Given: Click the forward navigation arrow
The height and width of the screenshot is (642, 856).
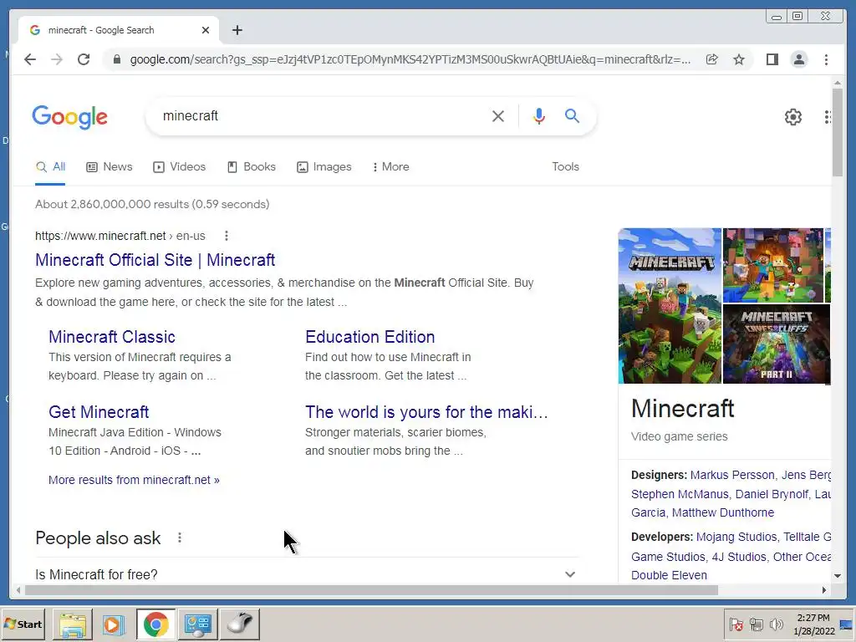Looking at the screenshot, I should 57,59.
